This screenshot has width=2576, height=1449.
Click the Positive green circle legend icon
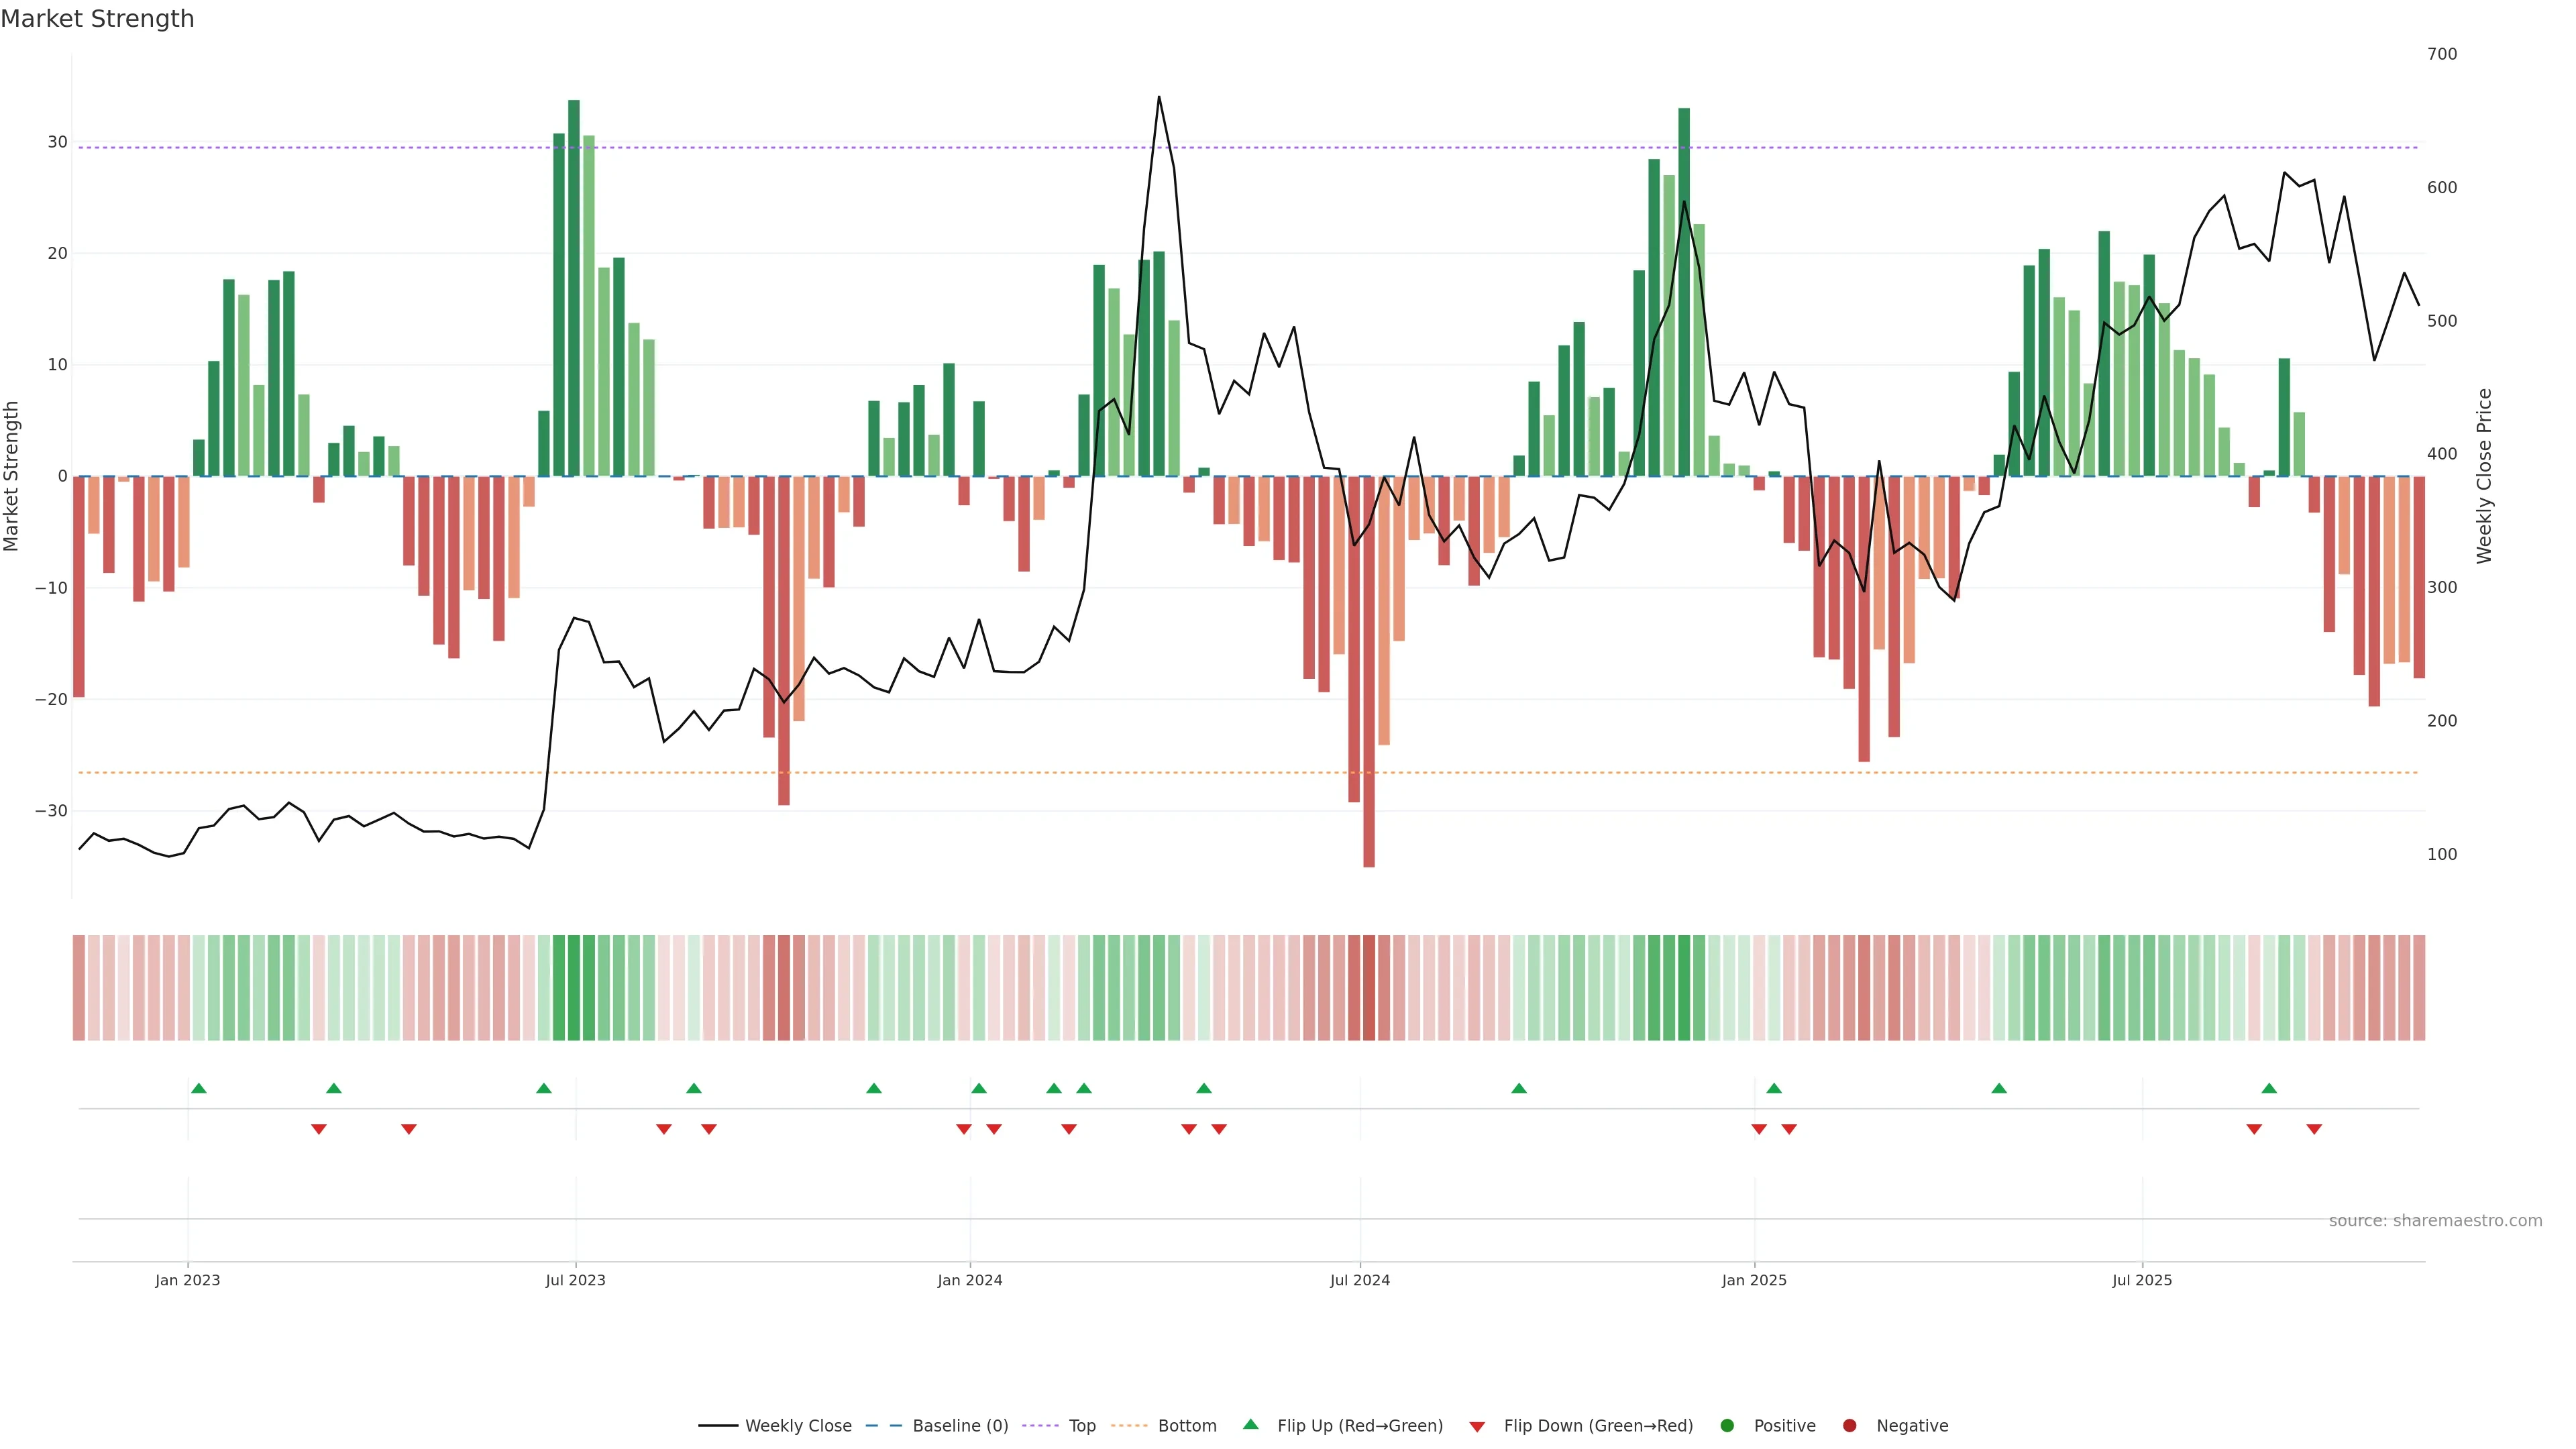[x=1727, y=1426]
